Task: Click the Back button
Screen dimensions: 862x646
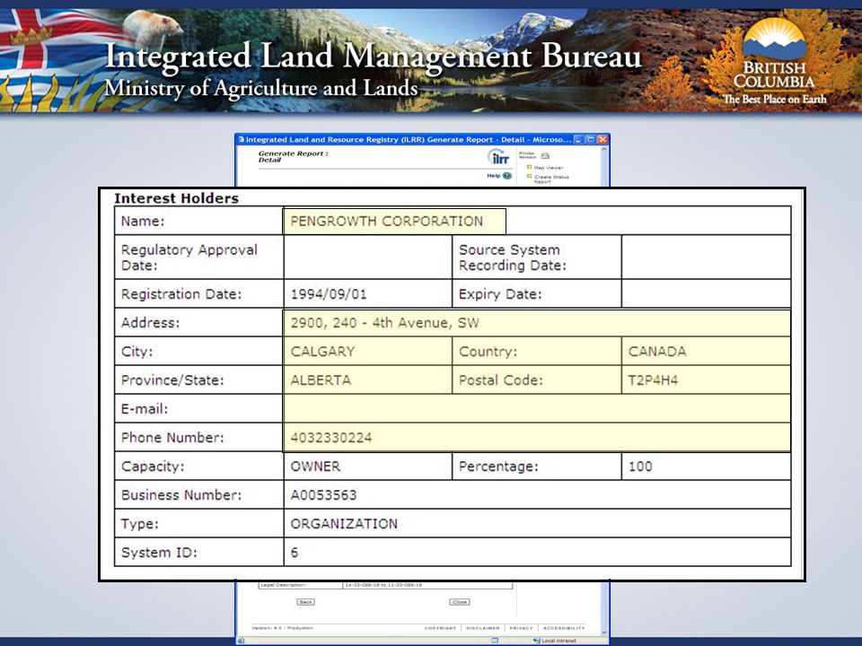Action: [x=305, y=602]
